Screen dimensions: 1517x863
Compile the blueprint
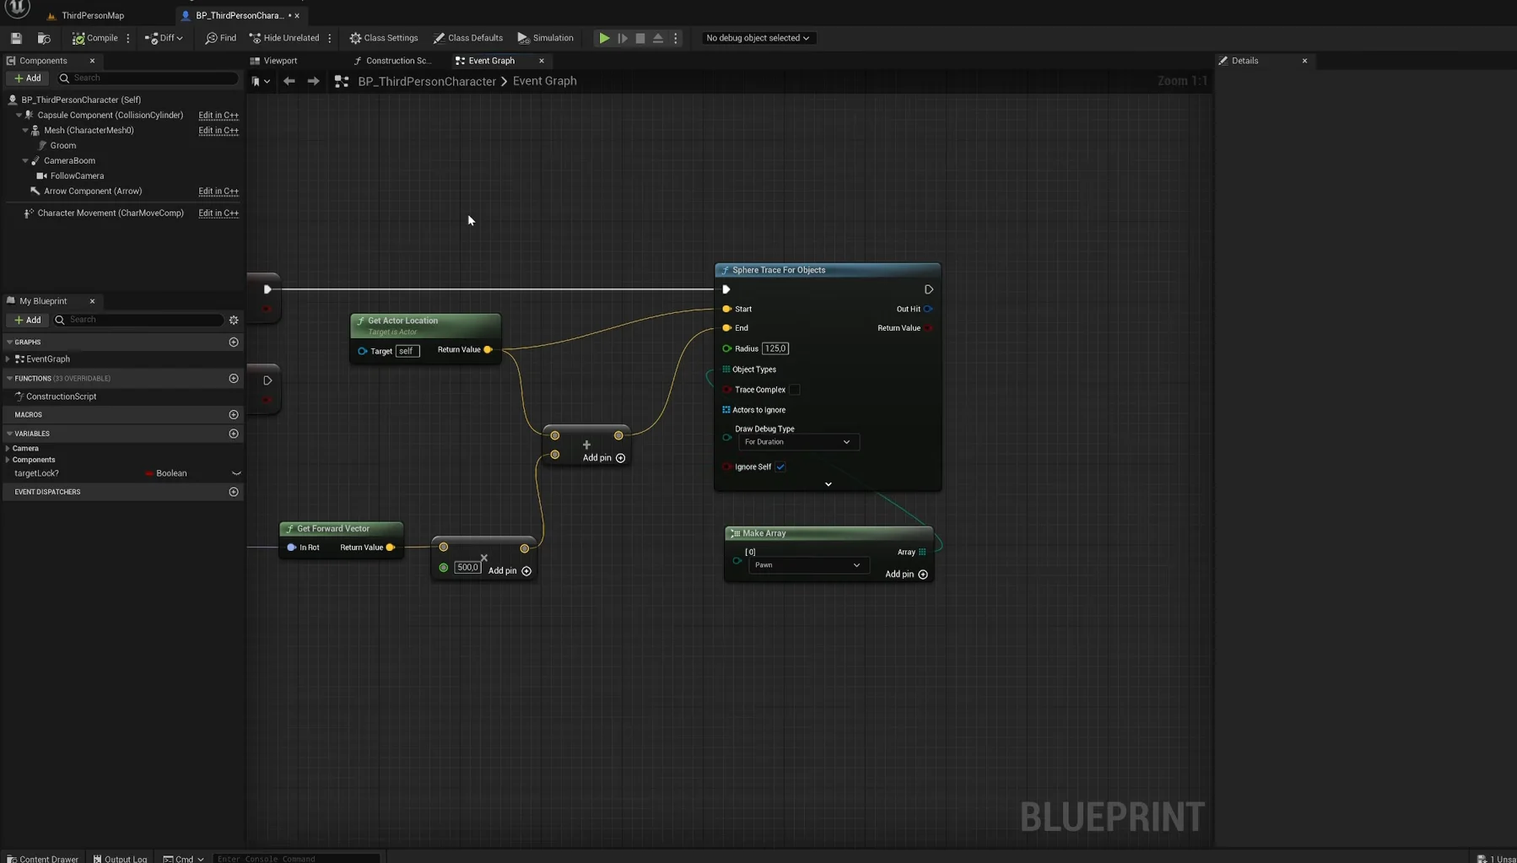pos(94,38)
